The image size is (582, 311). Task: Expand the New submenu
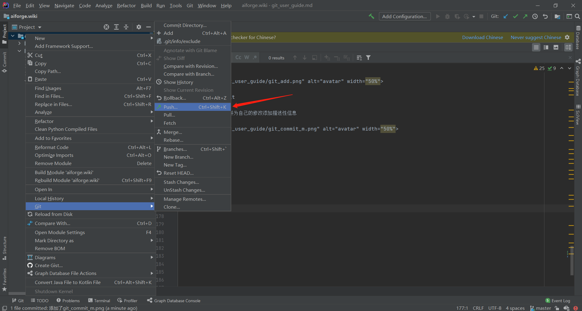[x=90, y=38]
